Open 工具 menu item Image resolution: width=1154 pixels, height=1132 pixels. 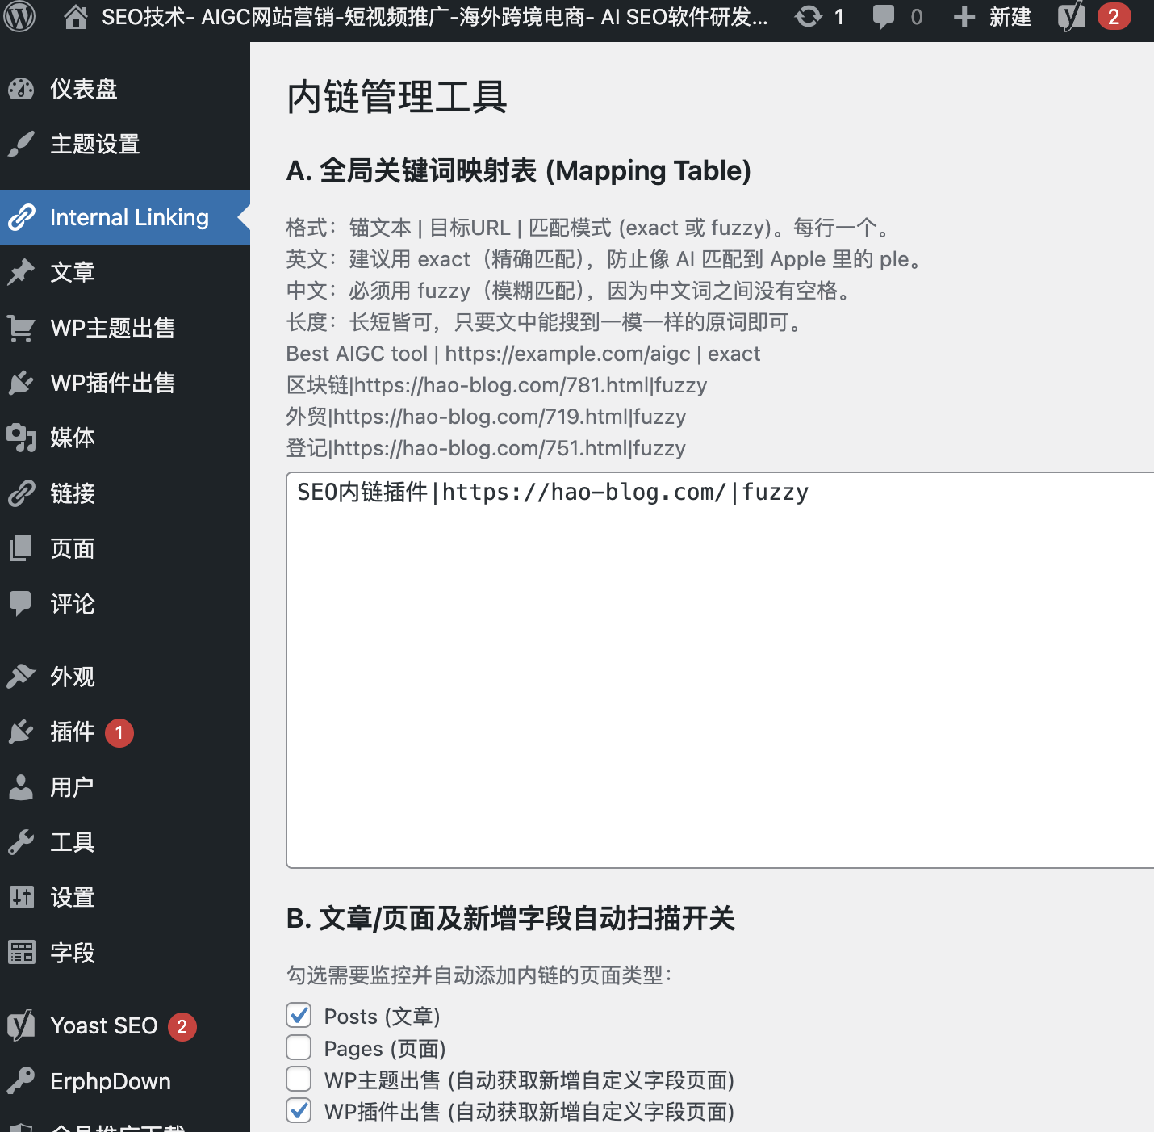[x=73, y=842]
